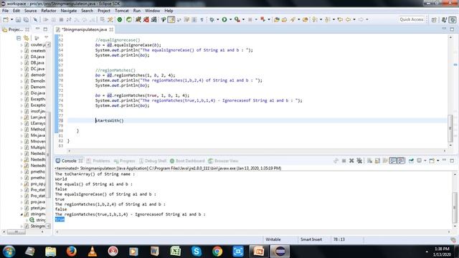Toggle Show Whitespace Characters pilcrow icon
Screen dimensions: 459x258
[x=202, y=19]
